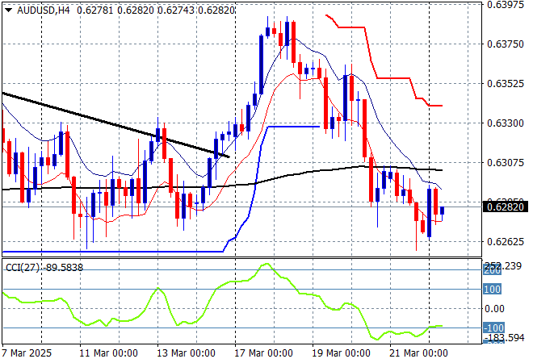The height and width of the screenshot is (363, 533).
Task: Click the CCI 0.00 level label
Action: click(494, 309)
